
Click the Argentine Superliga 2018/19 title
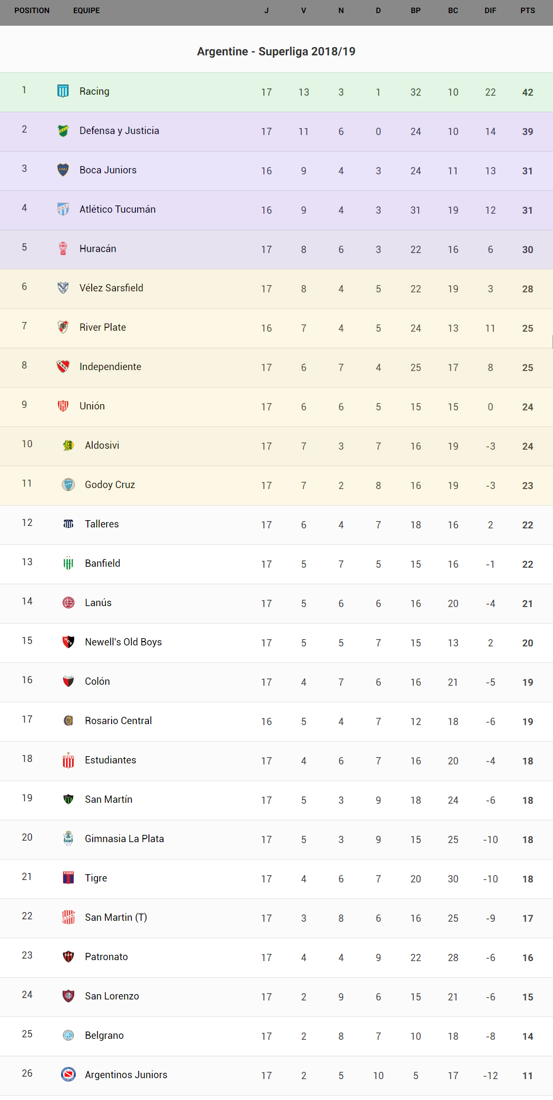tap(276, 51)
